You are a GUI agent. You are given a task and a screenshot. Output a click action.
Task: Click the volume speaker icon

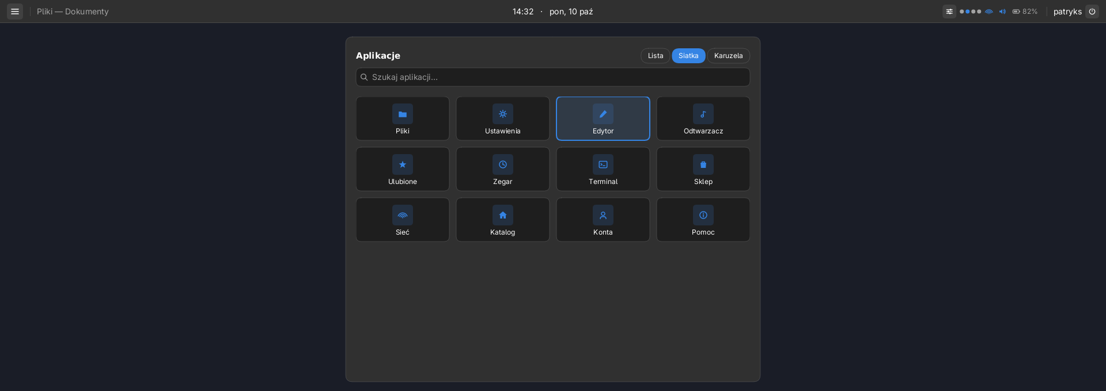point(1002,11)
